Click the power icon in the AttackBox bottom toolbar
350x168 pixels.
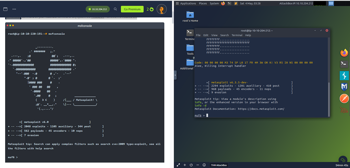click(x=191, y=165)
